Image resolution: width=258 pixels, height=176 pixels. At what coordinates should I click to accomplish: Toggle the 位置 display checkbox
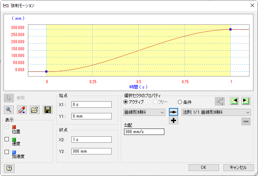coord(7,126)
